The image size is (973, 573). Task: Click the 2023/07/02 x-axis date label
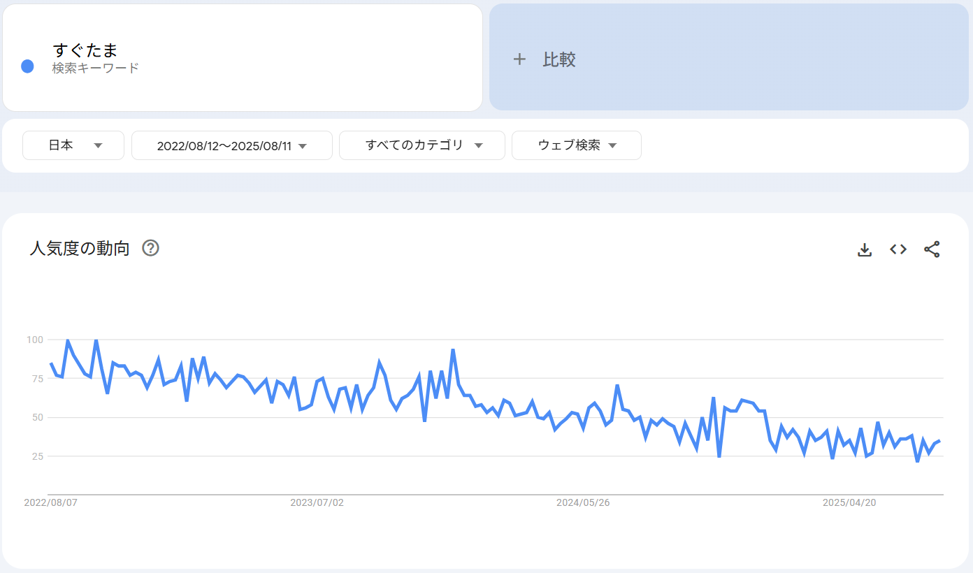pyautogui.click(x=317, y=502)
